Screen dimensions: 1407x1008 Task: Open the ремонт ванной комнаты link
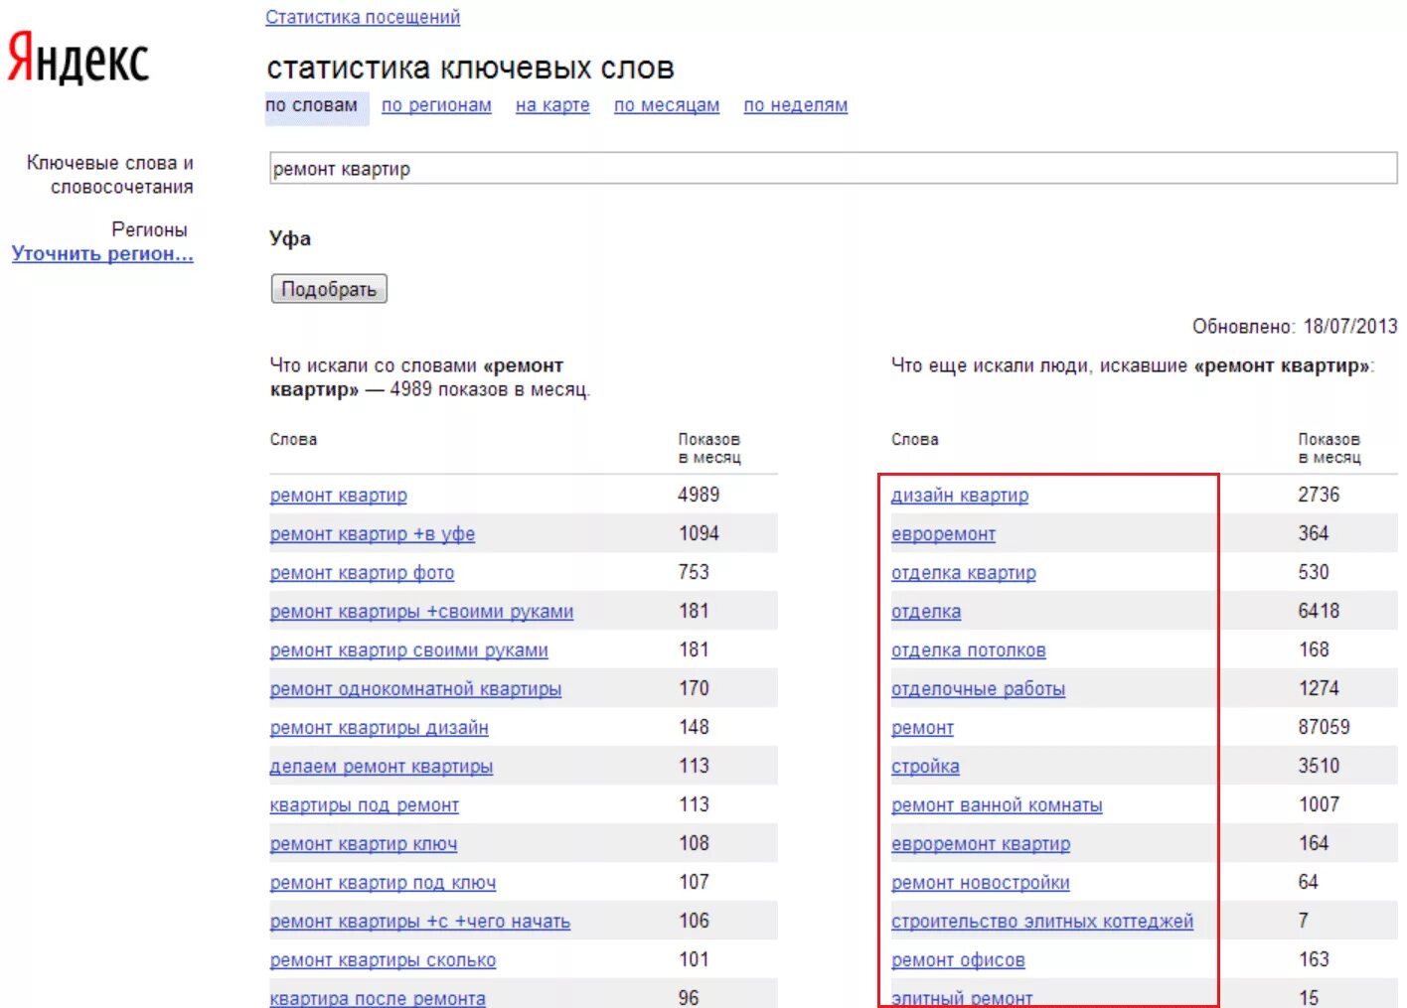(997, 804)
